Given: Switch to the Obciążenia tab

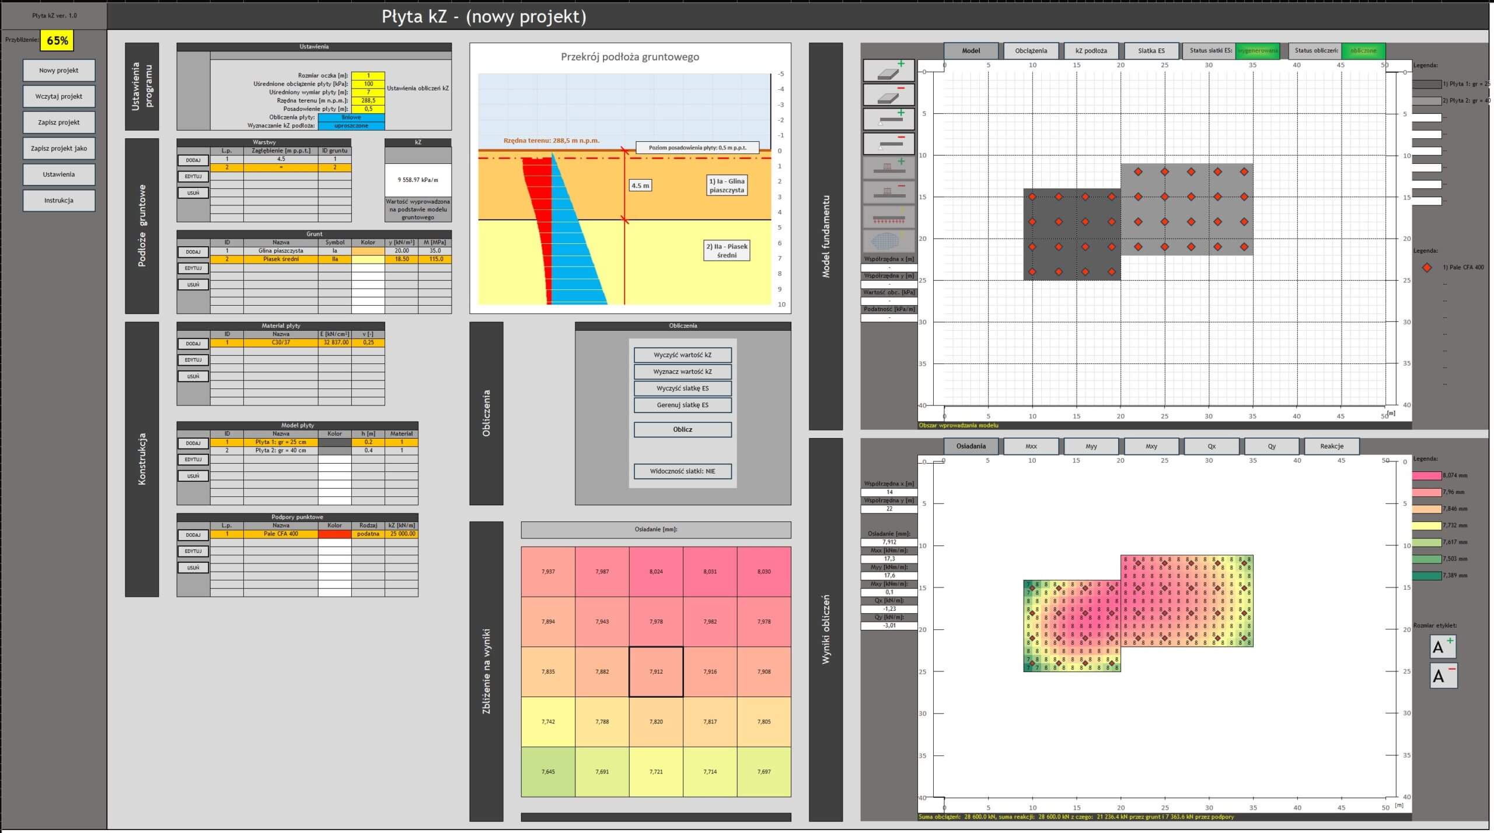Looking at the screenshot, I should click(x=1031, y=51).
